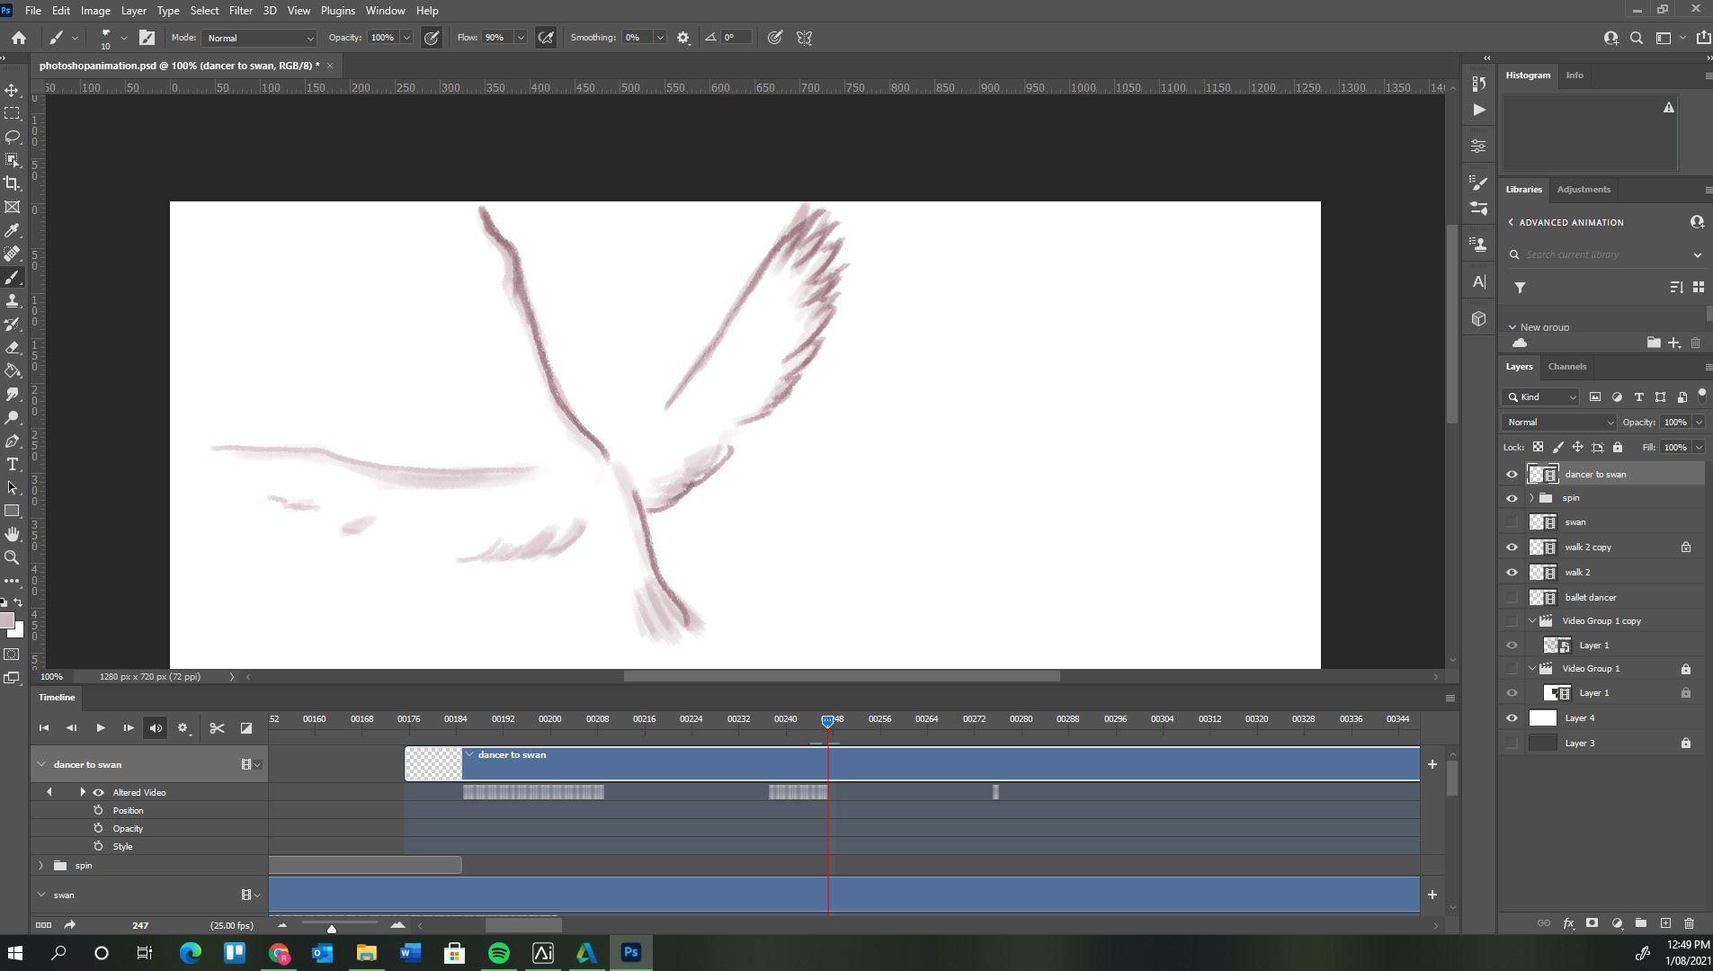Switch to the Info tab

coord(1574,76)
